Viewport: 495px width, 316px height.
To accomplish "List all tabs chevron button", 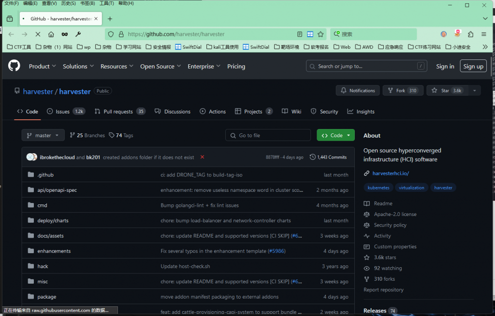I will tap(485, 19).
